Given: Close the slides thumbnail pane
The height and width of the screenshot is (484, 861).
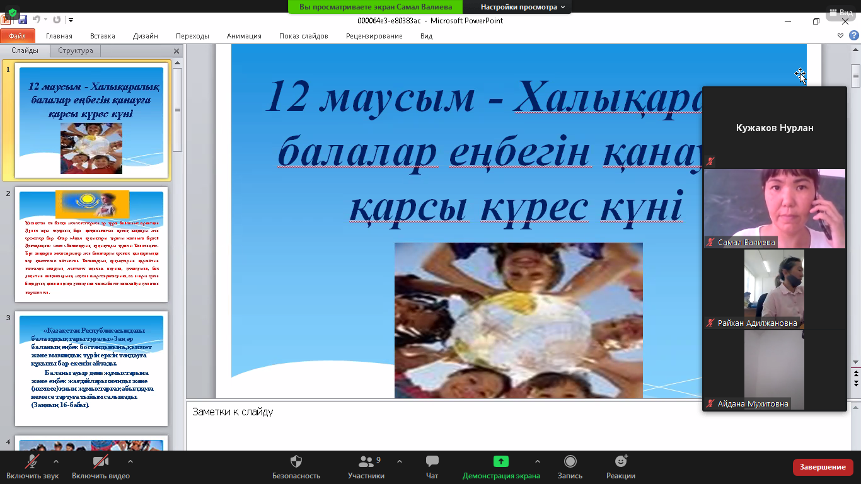Looking at the screenshot, I should pos(176,51).
